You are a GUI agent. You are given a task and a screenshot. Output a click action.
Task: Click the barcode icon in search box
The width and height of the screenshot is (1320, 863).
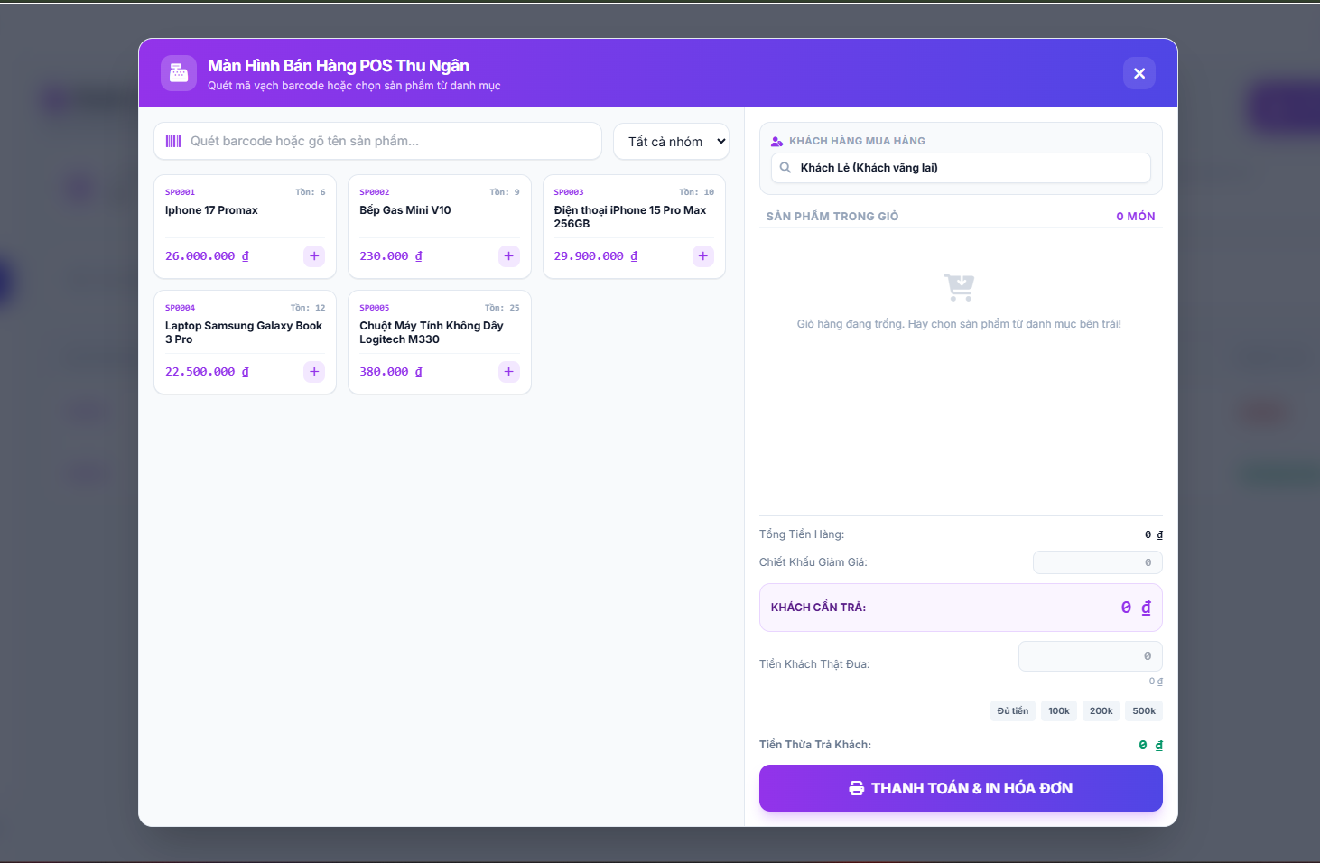click(x=173, y=141)
